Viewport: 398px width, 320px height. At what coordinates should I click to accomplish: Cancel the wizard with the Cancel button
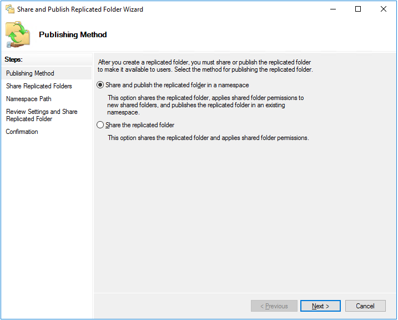click(x=365, y=306)
